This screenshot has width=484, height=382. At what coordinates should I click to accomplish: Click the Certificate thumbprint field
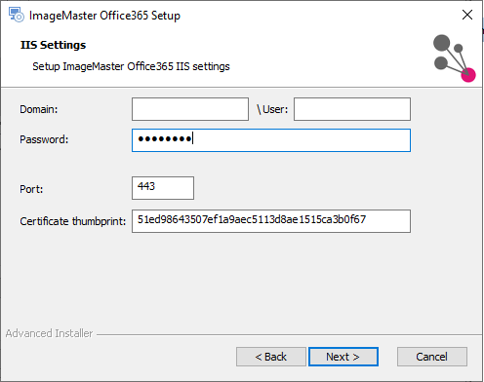click(x=271, y=221)
